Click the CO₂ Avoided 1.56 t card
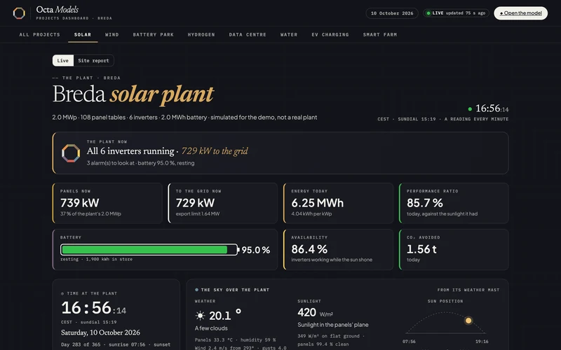 point(454,250)
